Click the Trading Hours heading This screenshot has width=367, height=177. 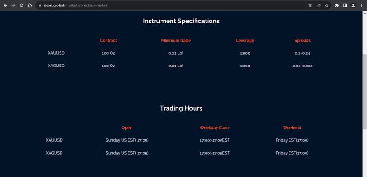click(181, 108)
